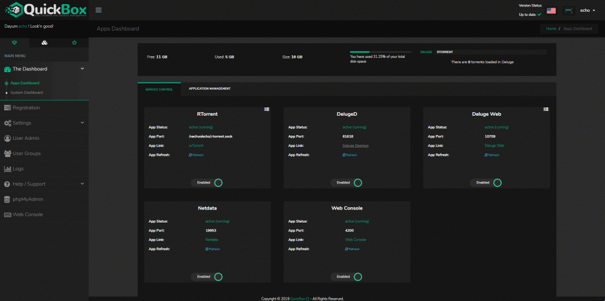Open User Admin menu label
605x301 pixels.
[26, 138]
